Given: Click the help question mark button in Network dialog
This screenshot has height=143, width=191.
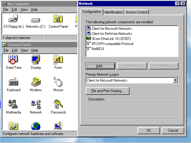Looking at the screenshot, I should (177, 4).
